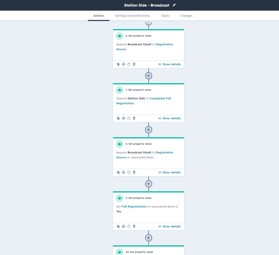Click the clone icon on action 8
Image resolution: width=279 pixels, height=255 pixels.
tap(118, 172)
